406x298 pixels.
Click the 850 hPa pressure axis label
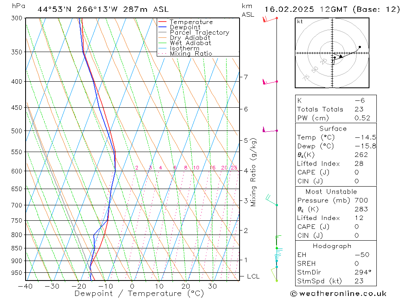point(17,248)
